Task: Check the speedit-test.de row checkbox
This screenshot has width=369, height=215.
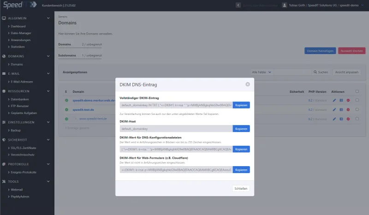Action: click(x=357, y=109)
